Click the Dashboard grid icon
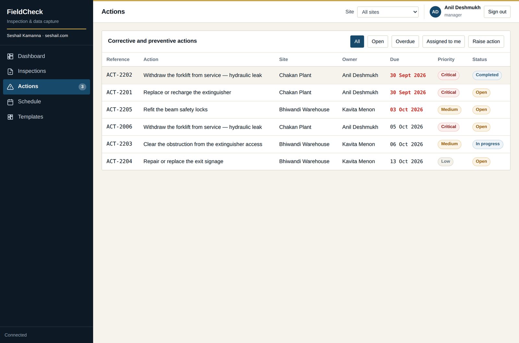 coord(10,56)
